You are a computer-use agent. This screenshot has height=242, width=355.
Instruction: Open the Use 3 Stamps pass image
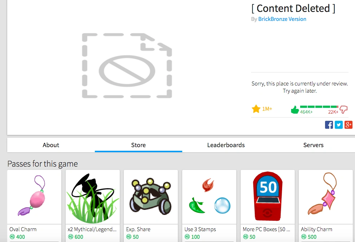point(209,197)
